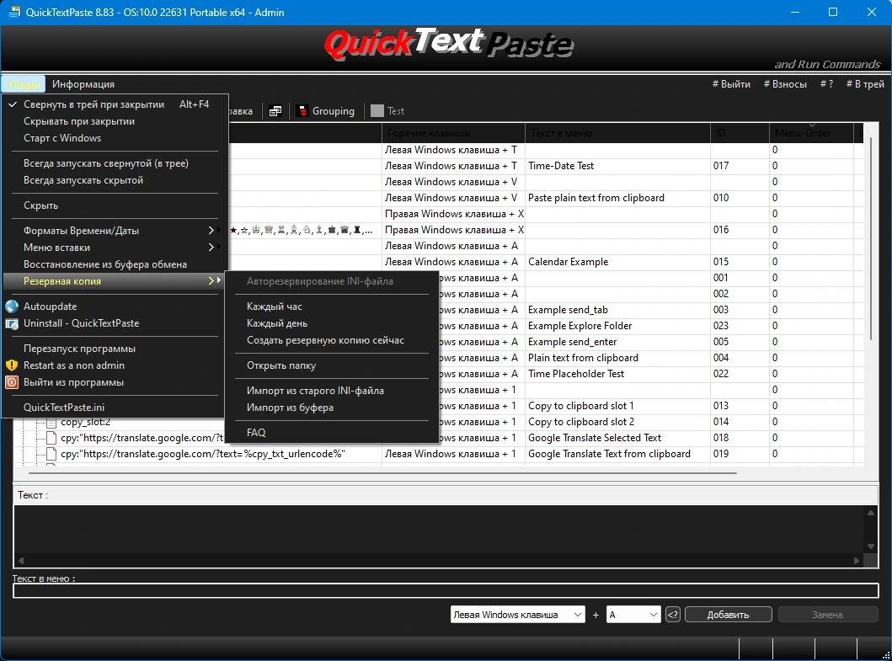Screen dimensions: 892x661
Task: Click the Autoupdate globe icon
Action: tap(12, 306)
